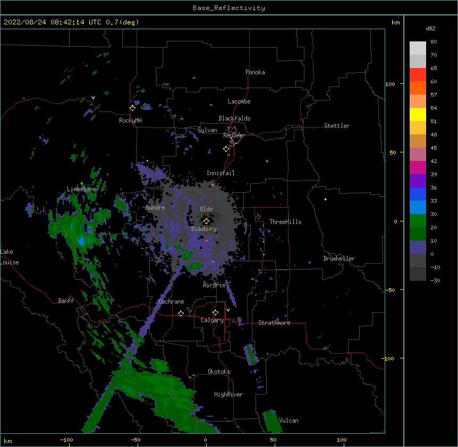Click the yellow marker below Cochrane
Image resolution: width=458 pixels, height=447 pixels.
click(x=181, y=313)
